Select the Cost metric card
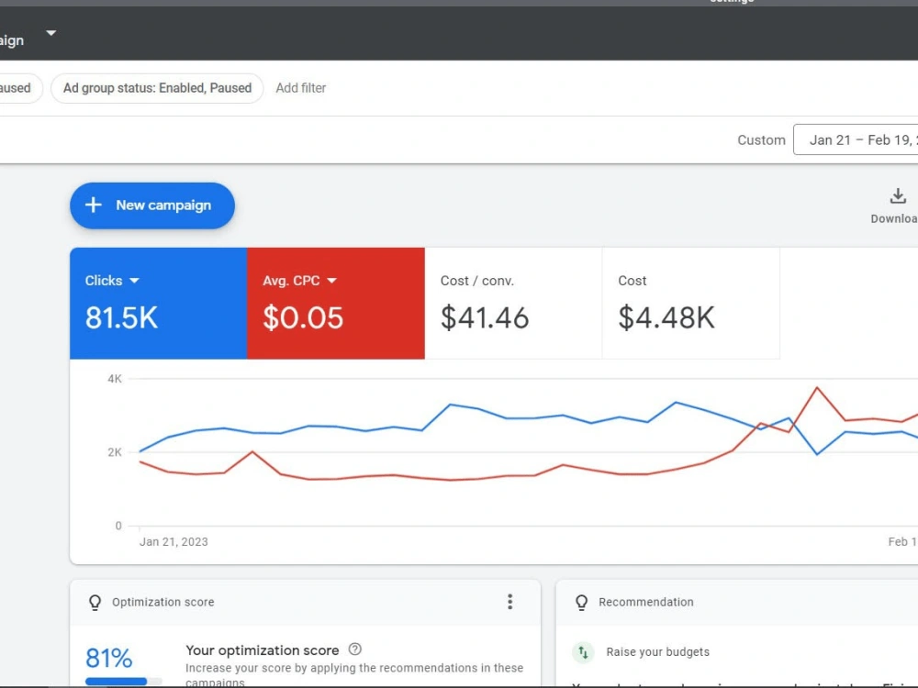 (691, 303)
